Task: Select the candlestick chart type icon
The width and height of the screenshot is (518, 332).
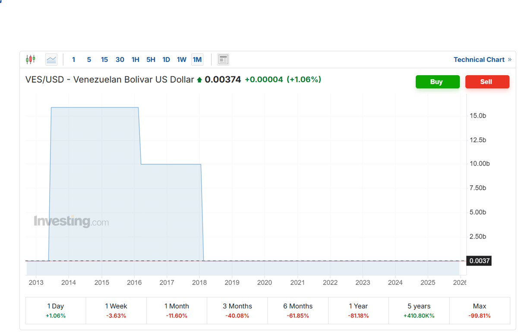Action: (x=30, y=59)
